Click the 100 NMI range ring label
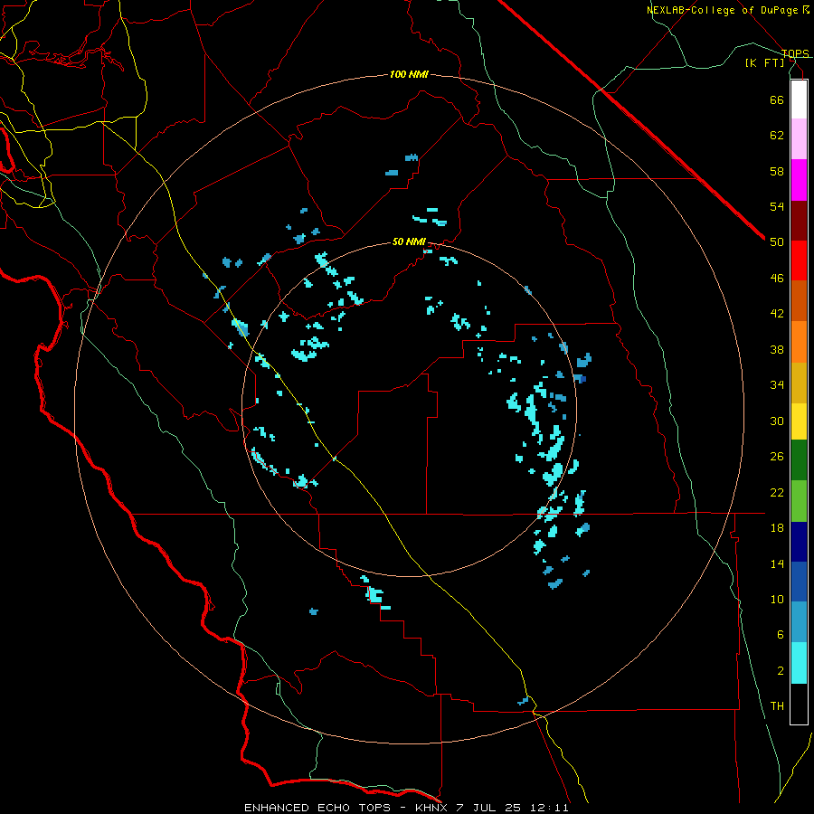 click(x=409, y=75)
